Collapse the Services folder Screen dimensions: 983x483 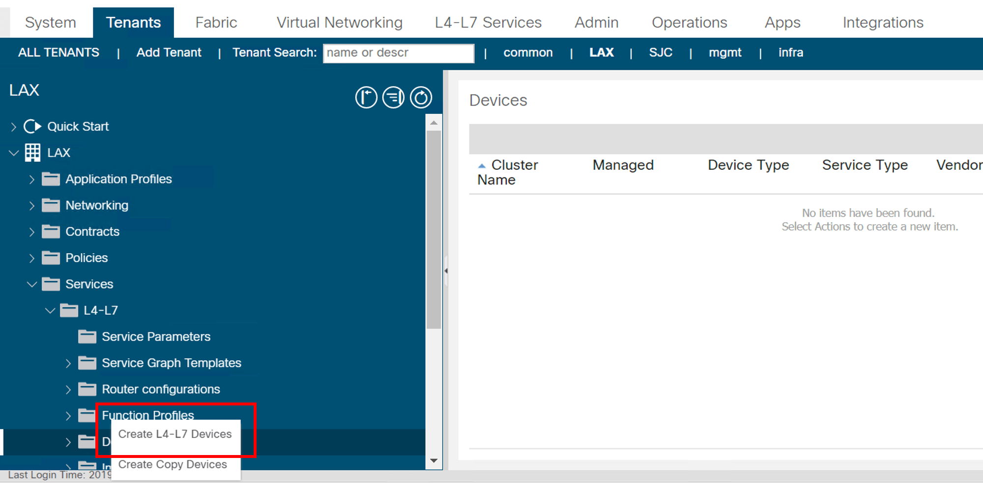(32, 284)
